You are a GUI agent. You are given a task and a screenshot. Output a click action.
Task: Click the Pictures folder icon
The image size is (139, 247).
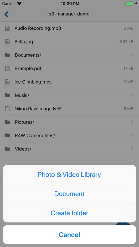click(7, 122)
